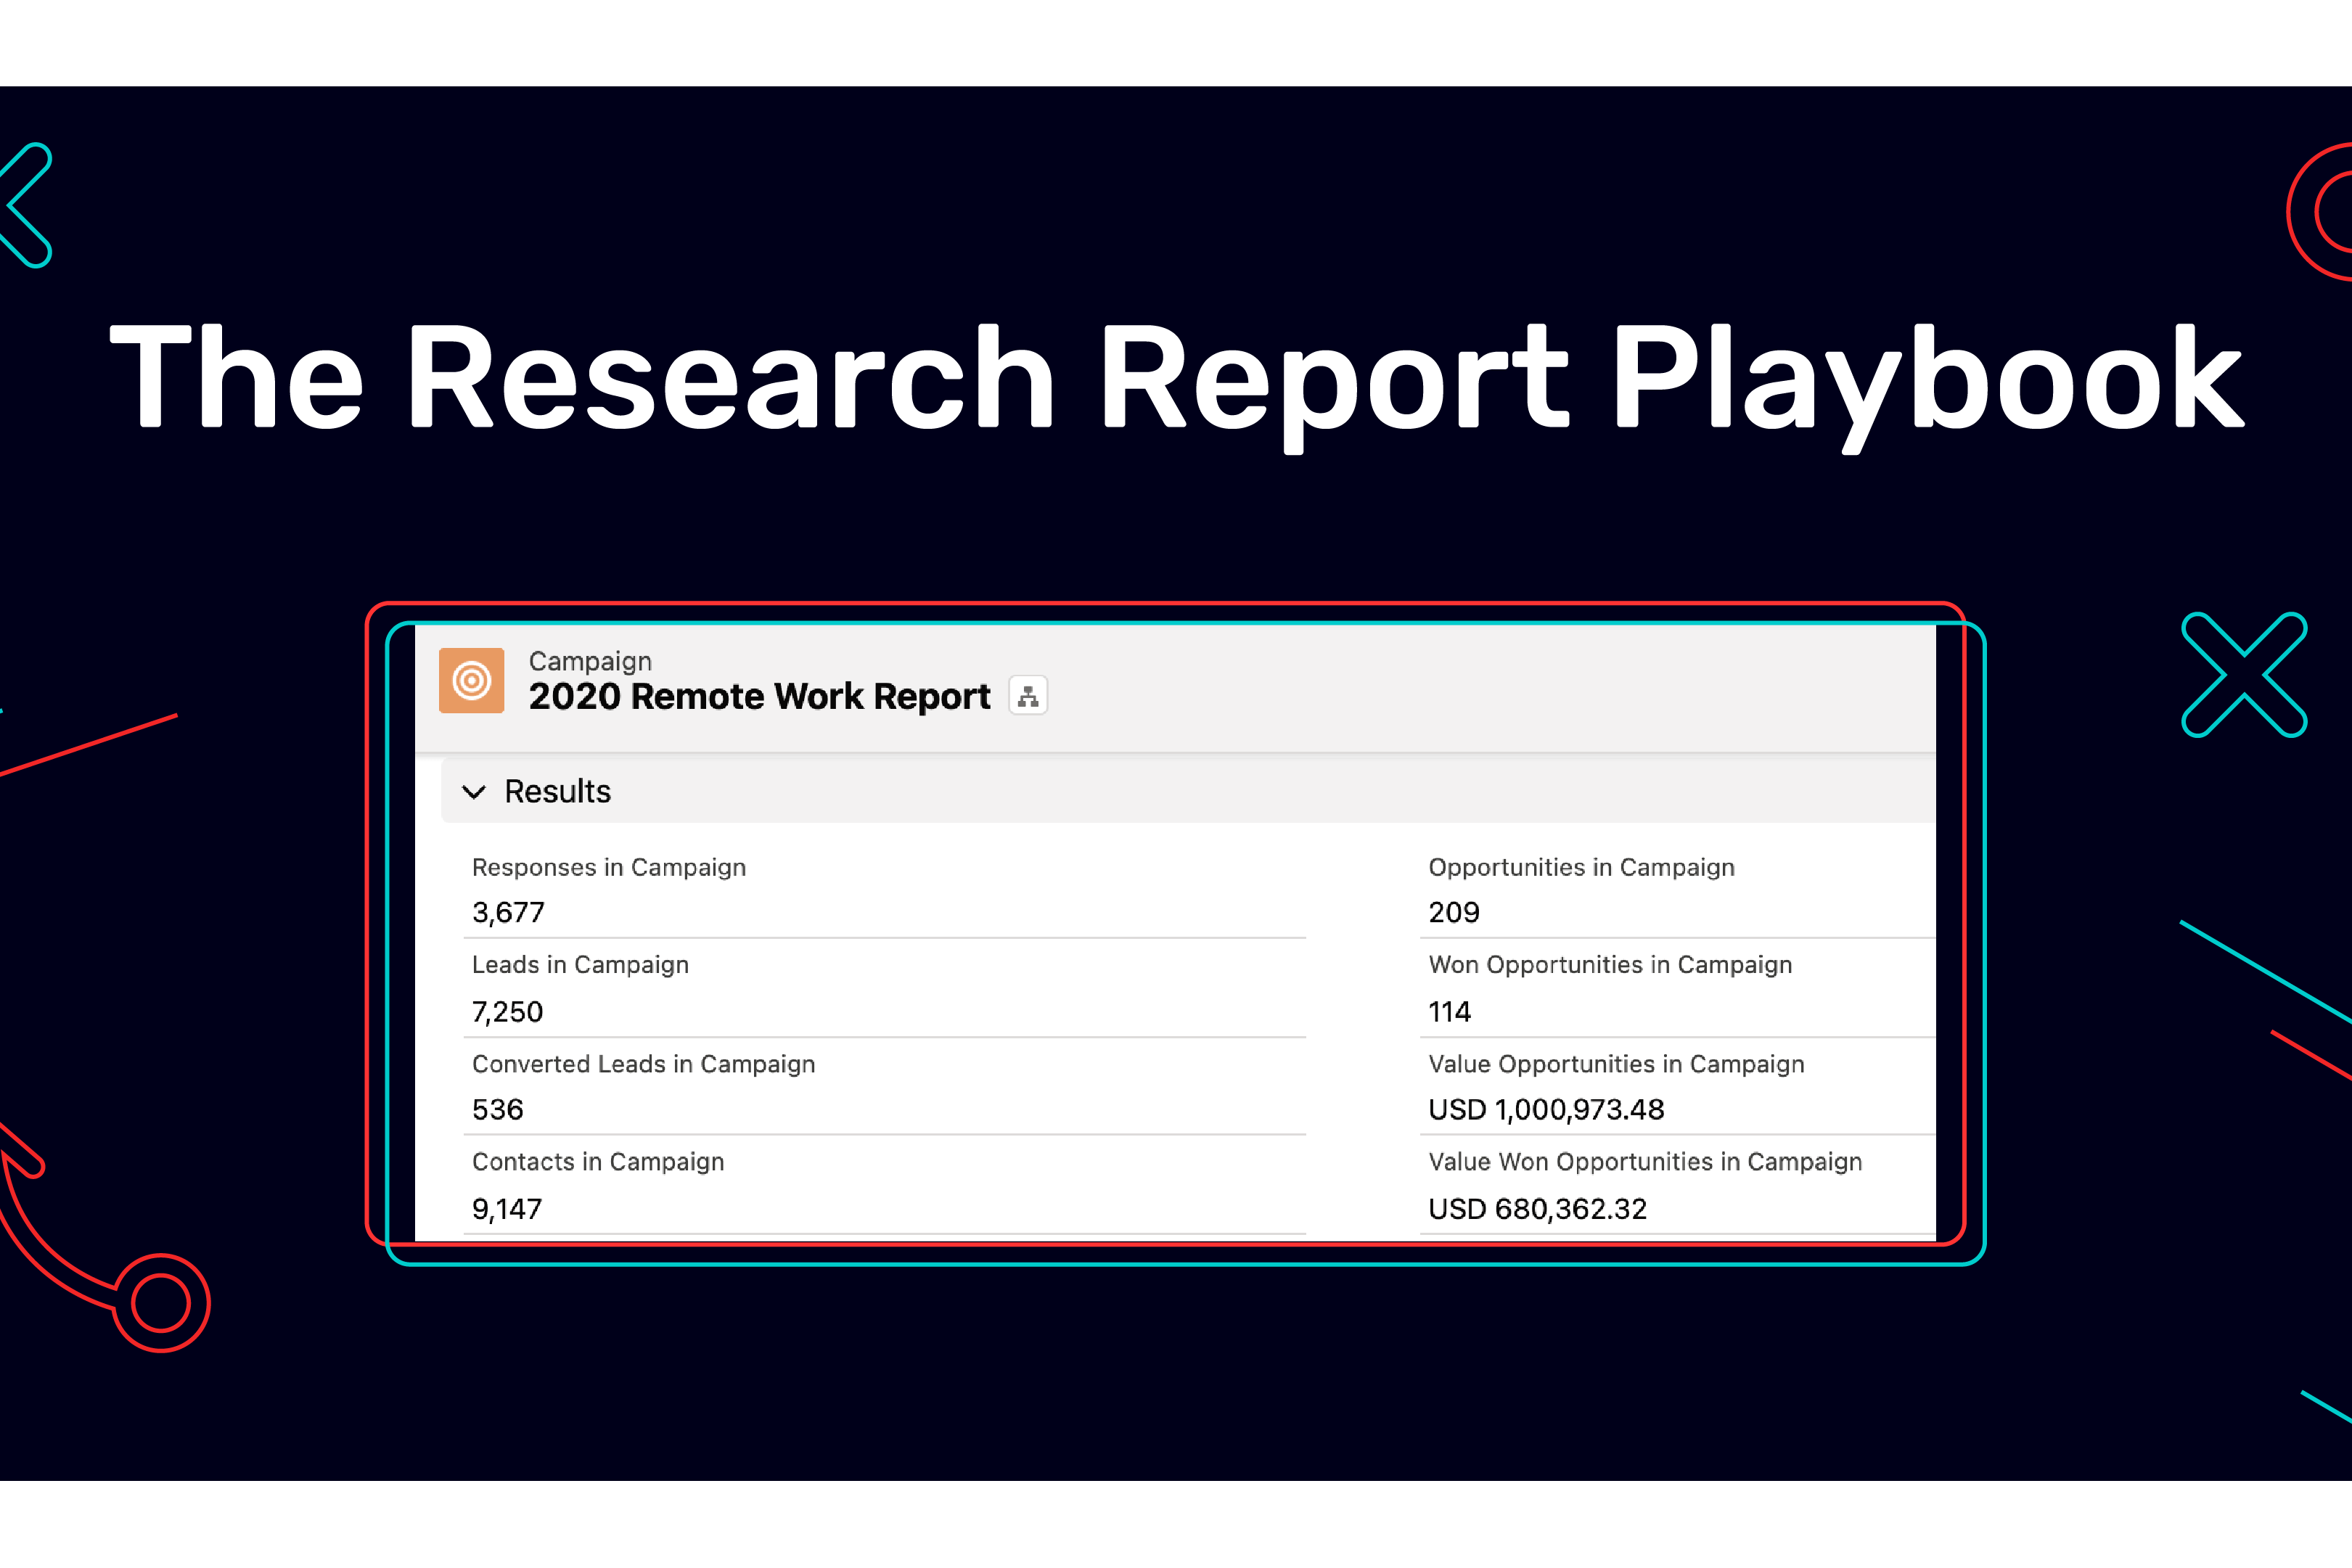
Task: Click the orange campaign target icon
Action: (471, 681)
